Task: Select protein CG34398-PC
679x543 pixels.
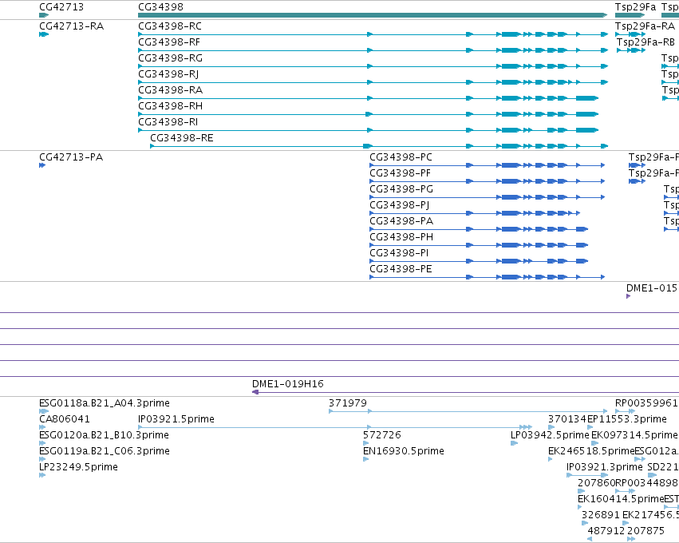Action: click(x=401, y=157)
